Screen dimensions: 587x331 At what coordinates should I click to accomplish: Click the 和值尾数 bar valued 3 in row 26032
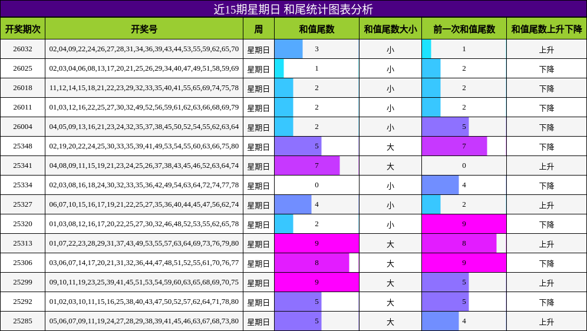(289, 49)
